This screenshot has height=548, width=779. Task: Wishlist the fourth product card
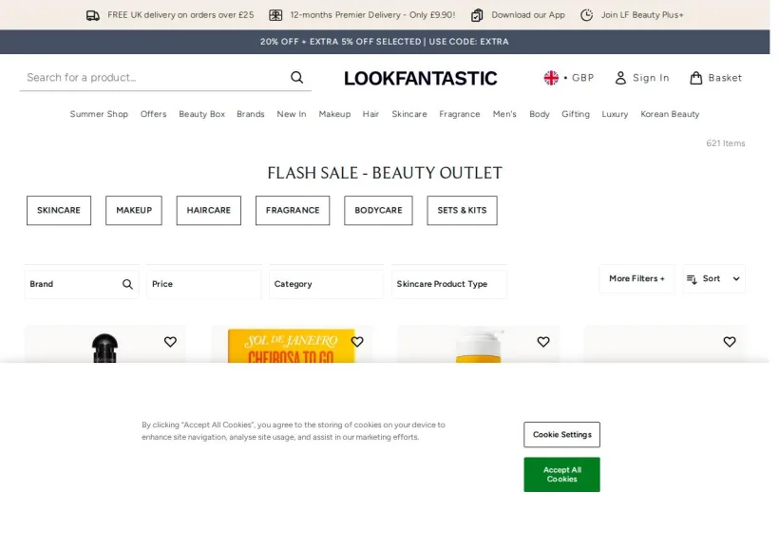(x=730, y=342)
